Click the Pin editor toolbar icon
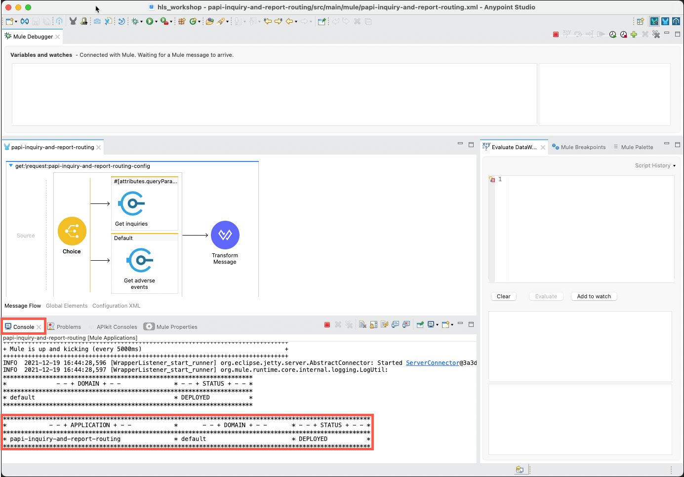 [x=322, y=21]
